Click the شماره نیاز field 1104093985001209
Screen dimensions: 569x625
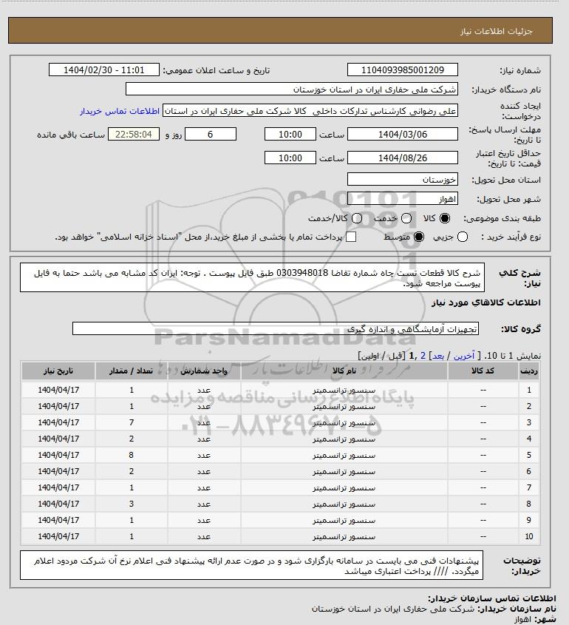403,70
